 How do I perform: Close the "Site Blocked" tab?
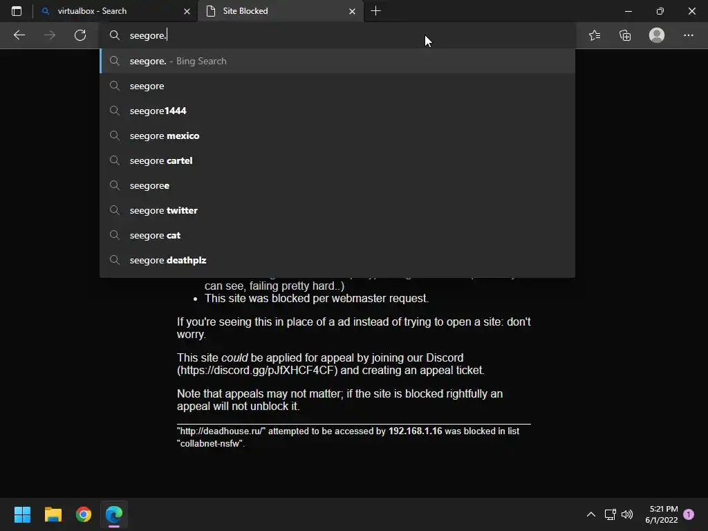point(352,11)
